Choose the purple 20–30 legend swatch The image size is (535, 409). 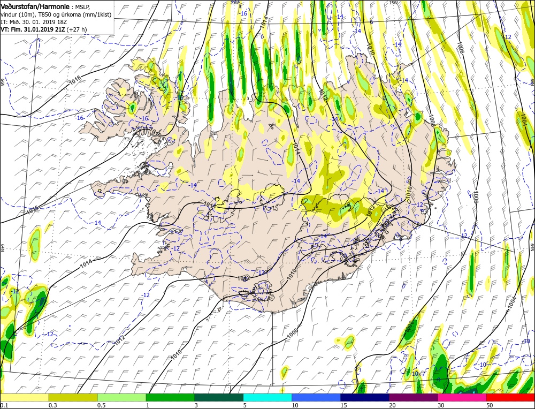point(414,397)
